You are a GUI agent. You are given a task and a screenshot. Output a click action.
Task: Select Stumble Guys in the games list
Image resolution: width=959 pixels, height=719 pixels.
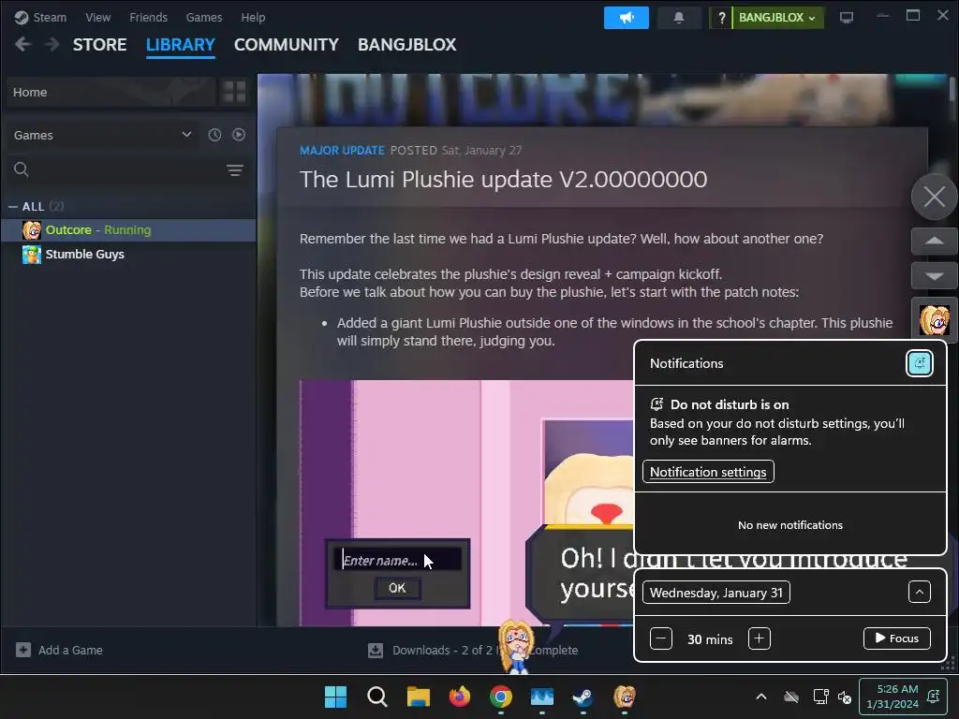point(128,255)
